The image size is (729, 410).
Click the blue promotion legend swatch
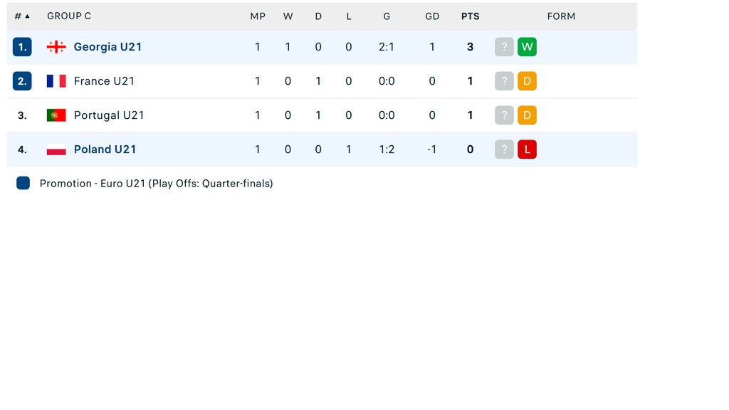click(23, 183)
